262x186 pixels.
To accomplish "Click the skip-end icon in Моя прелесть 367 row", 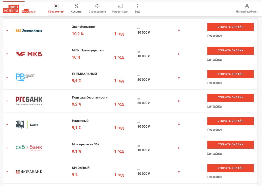I will click(x=179, y=148).
